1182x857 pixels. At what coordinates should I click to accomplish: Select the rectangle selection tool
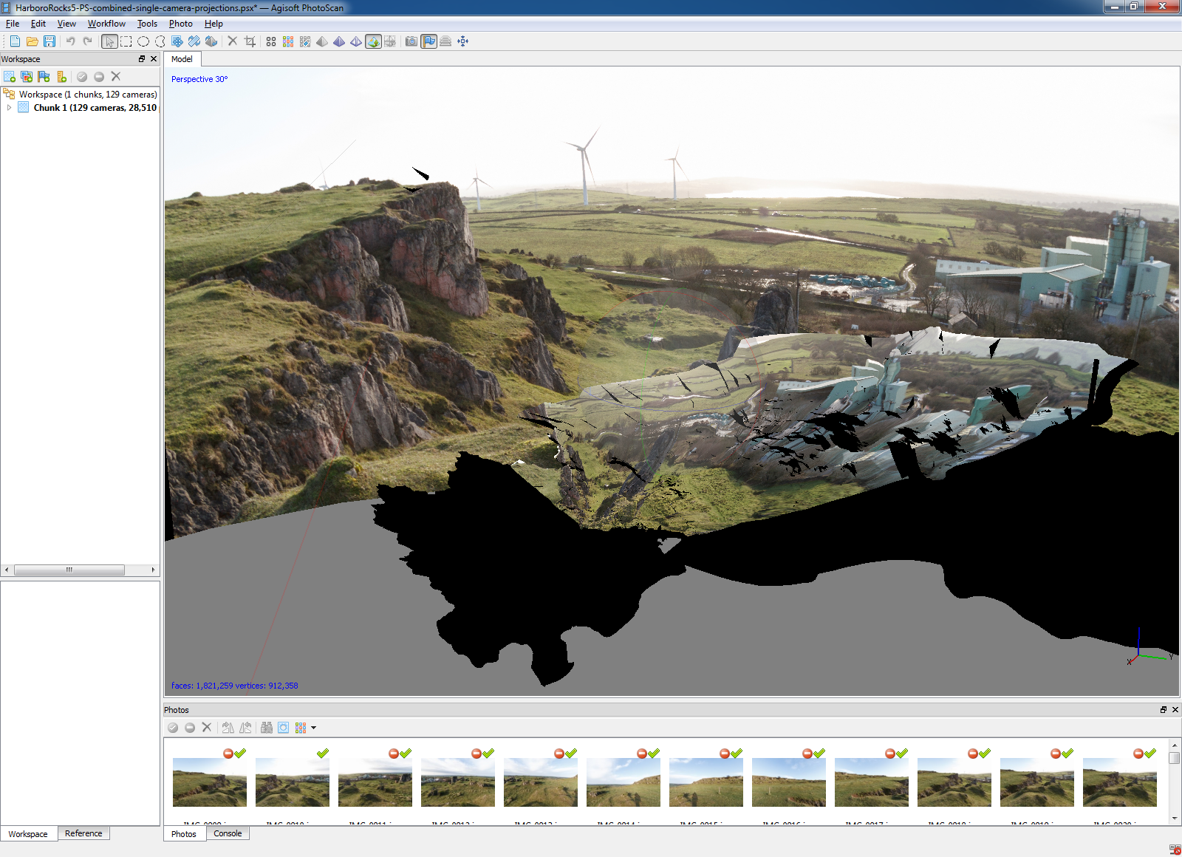tap(126, 41)
